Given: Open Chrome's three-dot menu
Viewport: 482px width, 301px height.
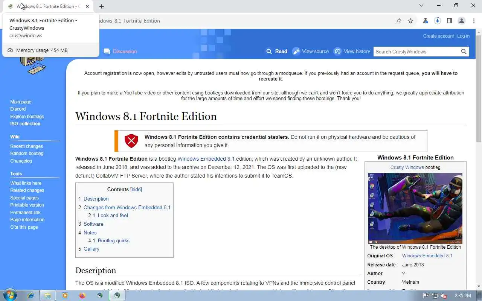Looking at the screenshot, I should pyautogui.click(x=473, y=21).
